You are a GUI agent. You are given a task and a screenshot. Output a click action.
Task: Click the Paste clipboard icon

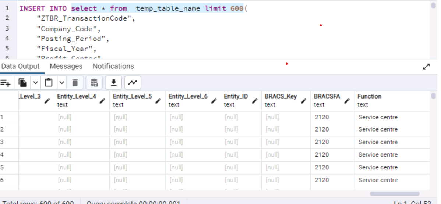[x=49, y=83]
